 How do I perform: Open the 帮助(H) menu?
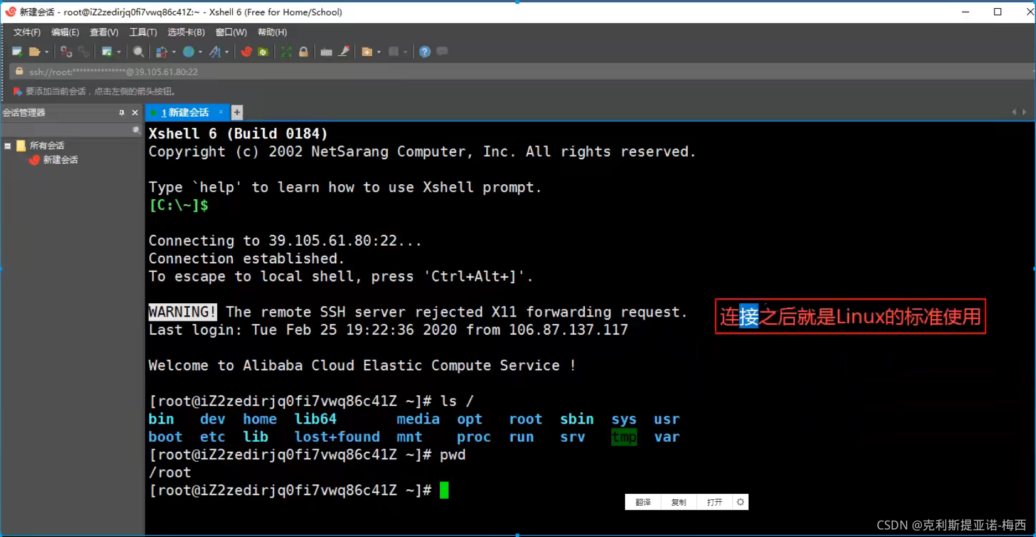272,32
